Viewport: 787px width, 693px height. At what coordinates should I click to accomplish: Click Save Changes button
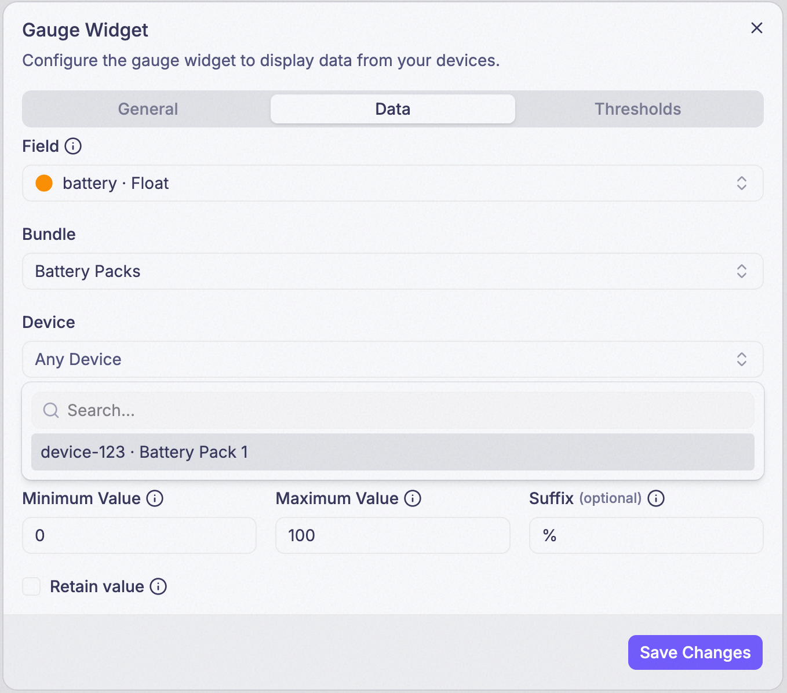click(x=695, y=652)
